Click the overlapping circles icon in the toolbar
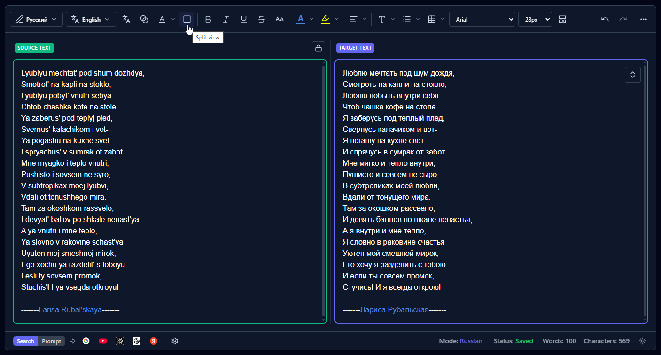 (x=144, y=19)
